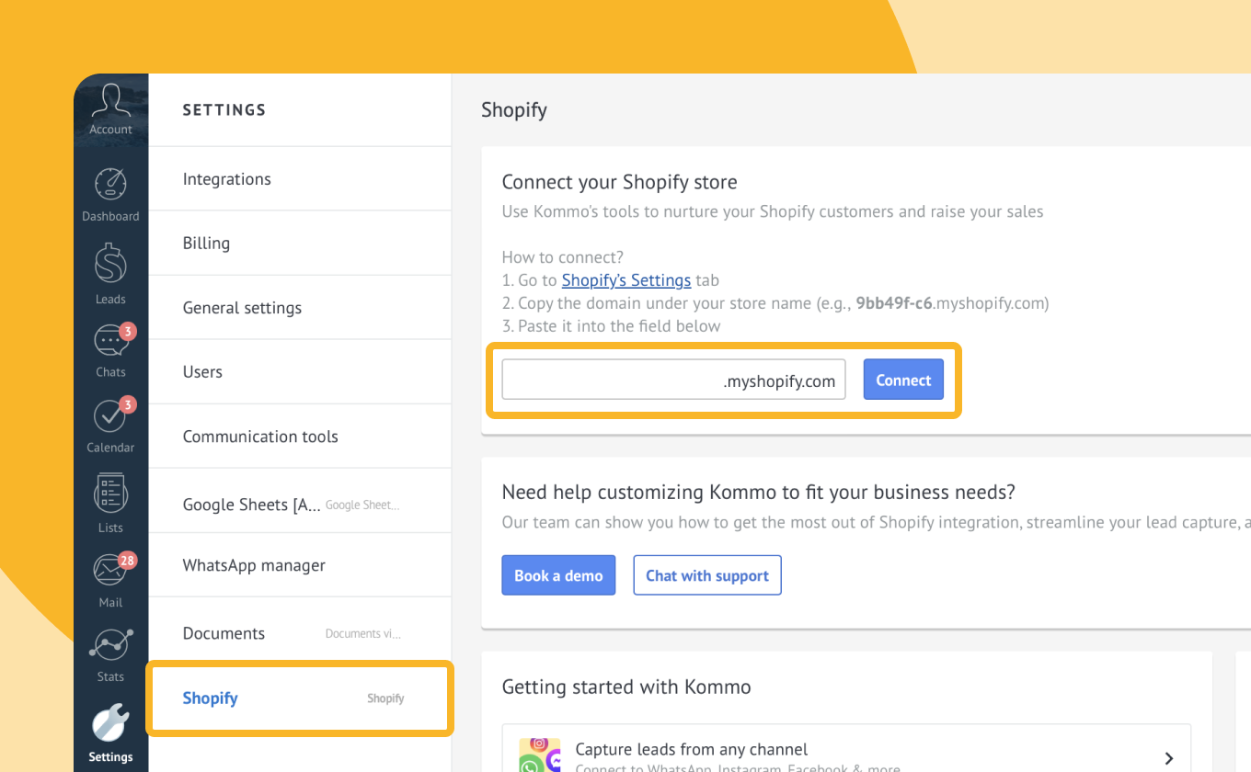Focus the myshopify.com domain field
This screenshot has width=1251, height=772.
tap(673, 380)
